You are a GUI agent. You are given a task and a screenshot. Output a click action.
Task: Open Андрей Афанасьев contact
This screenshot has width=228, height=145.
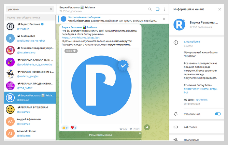pyautogui.click(x=30, y=122)
